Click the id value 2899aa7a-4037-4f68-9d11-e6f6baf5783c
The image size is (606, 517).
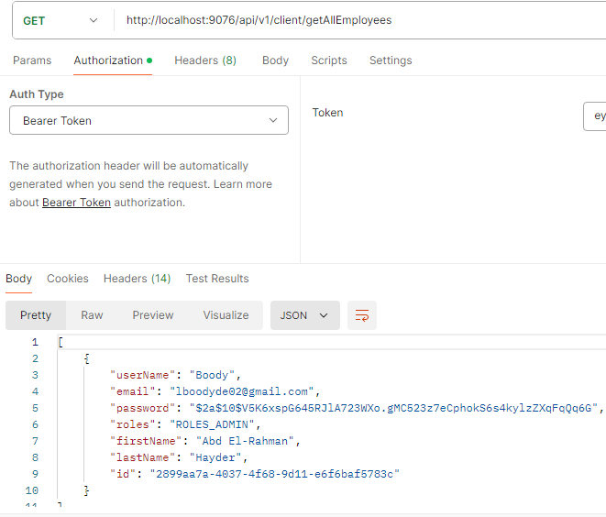click(274, 474)
